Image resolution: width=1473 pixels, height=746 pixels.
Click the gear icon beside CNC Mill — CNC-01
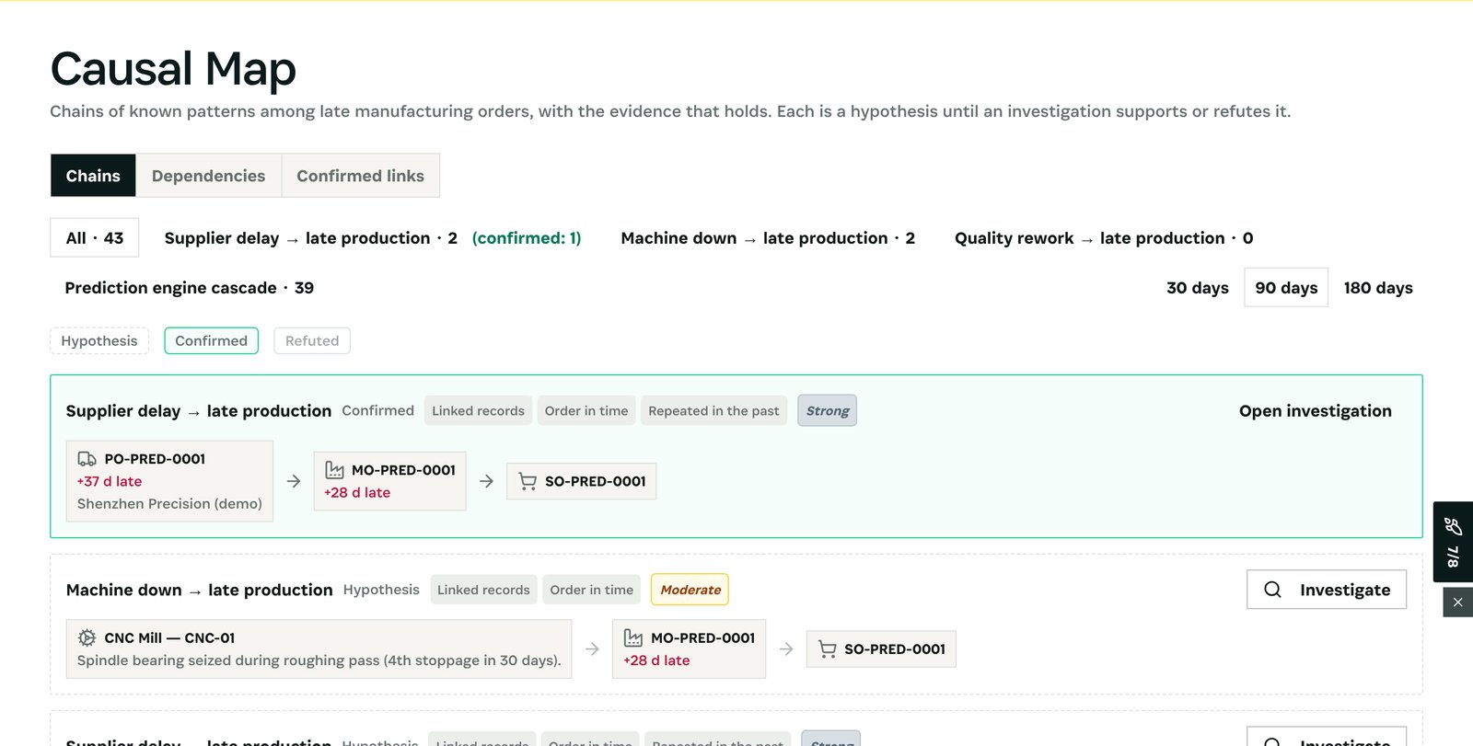[x=87, y=637]
